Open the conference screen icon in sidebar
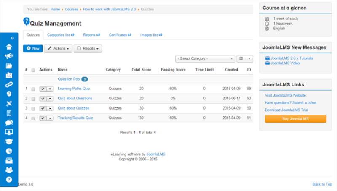 (9, 132)
